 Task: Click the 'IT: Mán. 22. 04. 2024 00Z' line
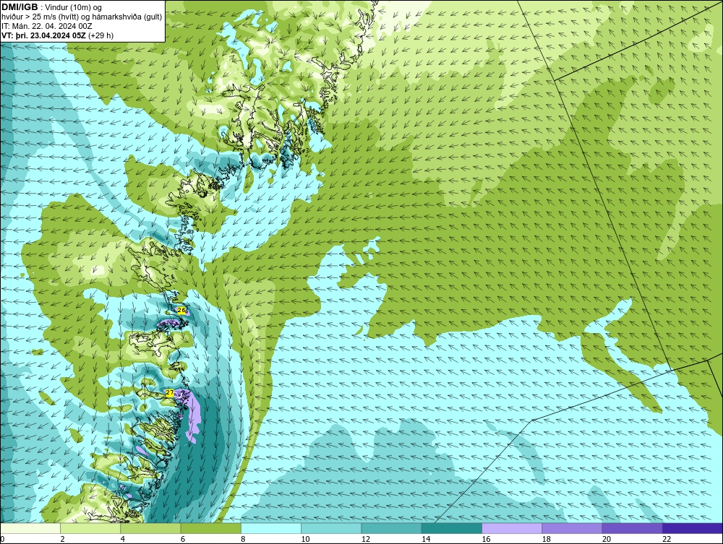click(x=47, y=26)
